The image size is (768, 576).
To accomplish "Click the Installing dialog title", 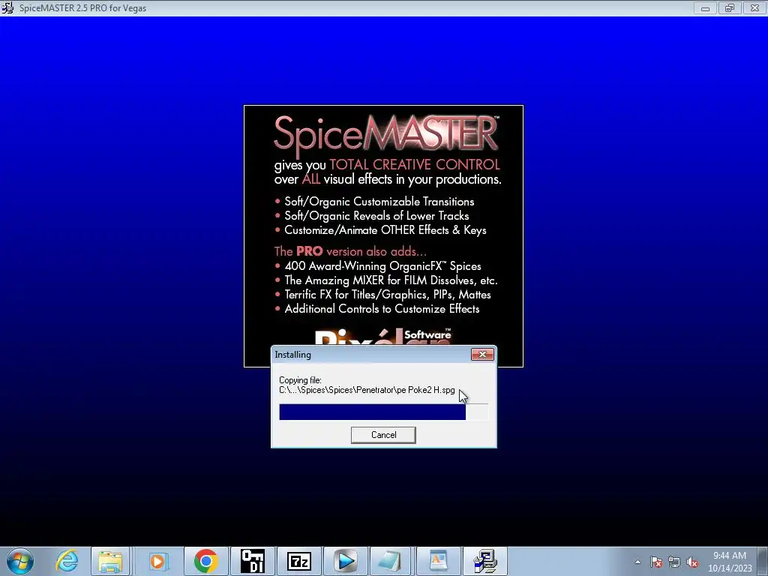I will pos(293,355).
